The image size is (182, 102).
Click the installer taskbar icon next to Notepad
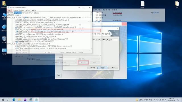click(x=31, y=100)
